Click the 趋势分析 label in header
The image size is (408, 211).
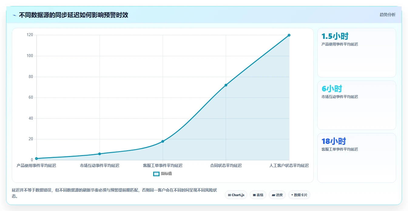point(387,15)
